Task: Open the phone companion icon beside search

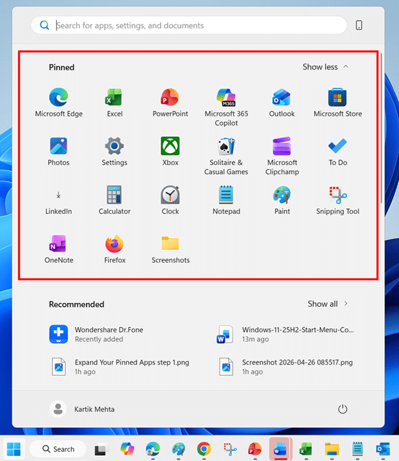Action: point(359,26)
